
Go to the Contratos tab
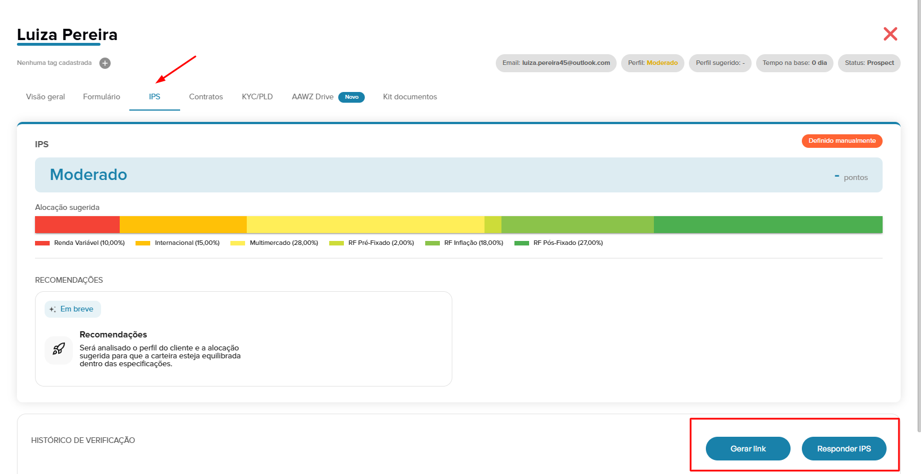206,96
